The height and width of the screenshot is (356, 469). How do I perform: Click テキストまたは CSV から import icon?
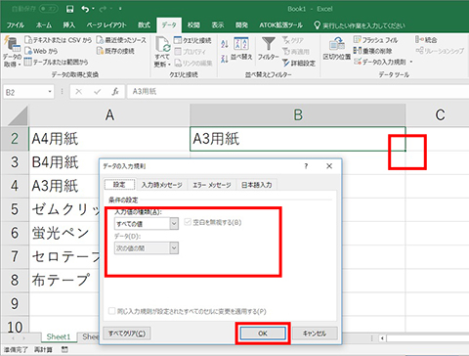[x=28, y=40]
